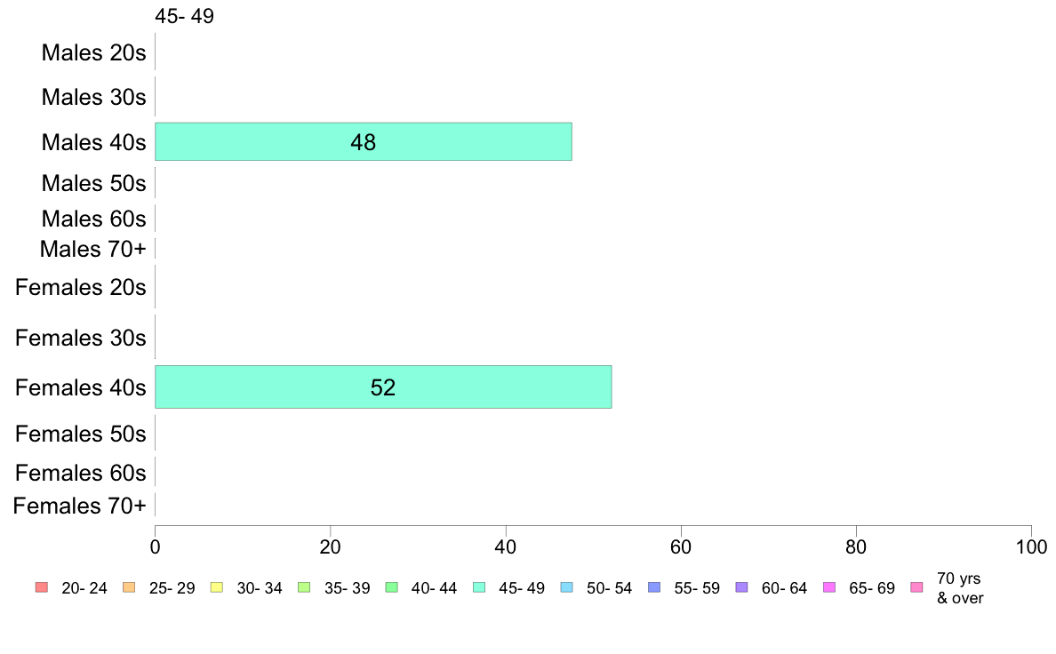1056x654 pixels.
Task: Click the Males 40s bar showing 48
Action: tap(364, 141)
